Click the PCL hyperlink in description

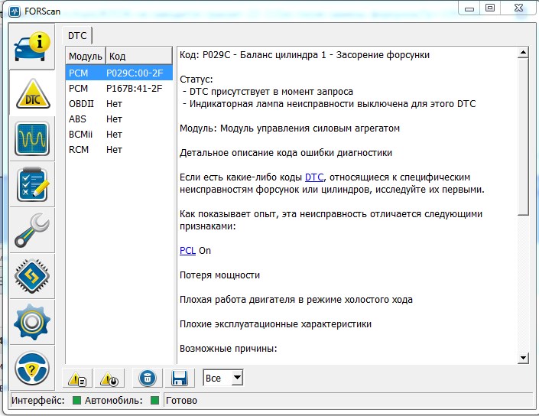tap(187, 251)
